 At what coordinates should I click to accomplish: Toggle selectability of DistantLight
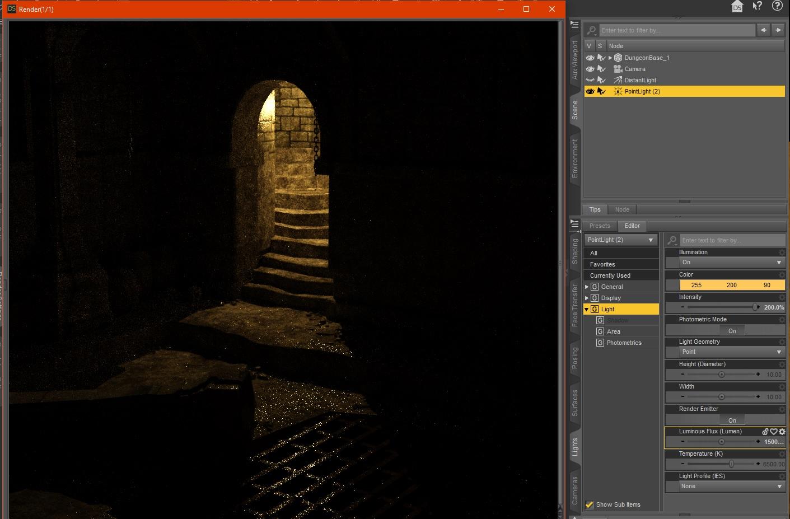(602, 80)
